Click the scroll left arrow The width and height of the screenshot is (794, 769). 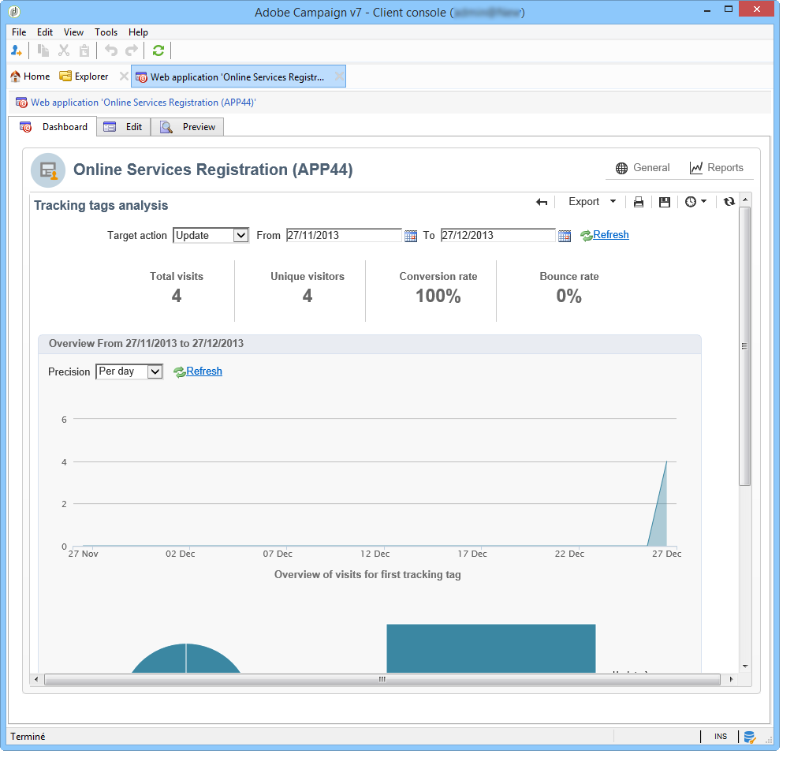tap(36, 679)
